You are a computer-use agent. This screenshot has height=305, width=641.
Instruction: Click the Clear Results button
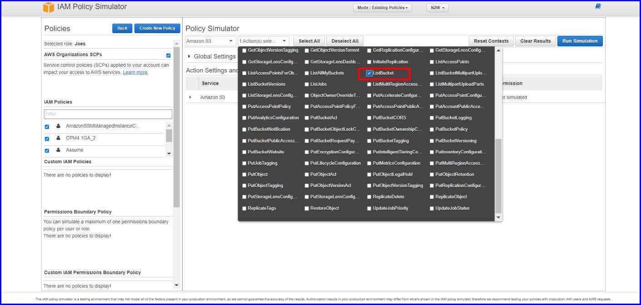(x=535, y=41)
